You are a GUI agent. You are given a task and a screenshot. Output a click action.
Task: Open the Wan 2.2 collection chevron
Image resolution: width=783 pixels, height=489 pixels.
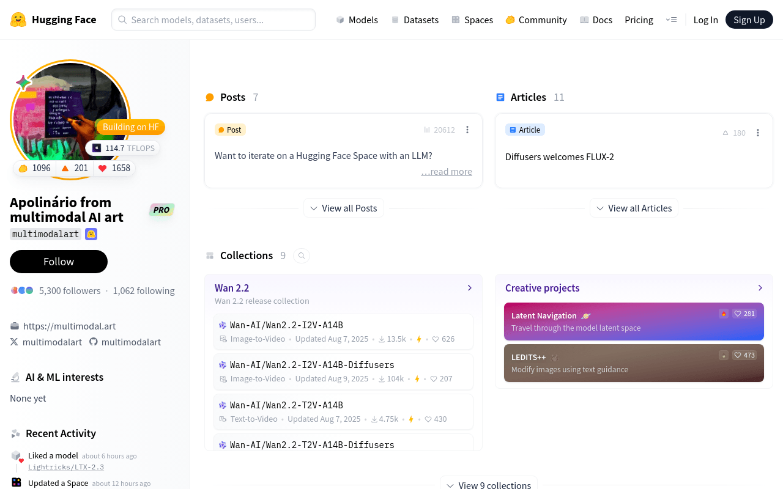click(470, 288)
